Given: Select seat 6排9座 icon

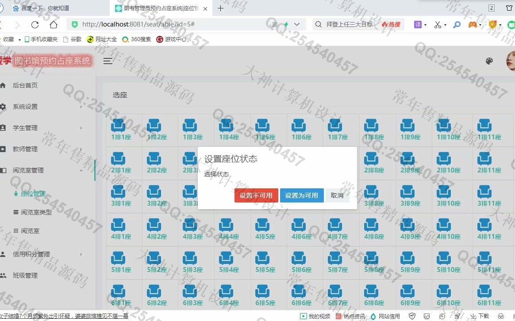Looking at the screenshot, I should tap(407, 291).
